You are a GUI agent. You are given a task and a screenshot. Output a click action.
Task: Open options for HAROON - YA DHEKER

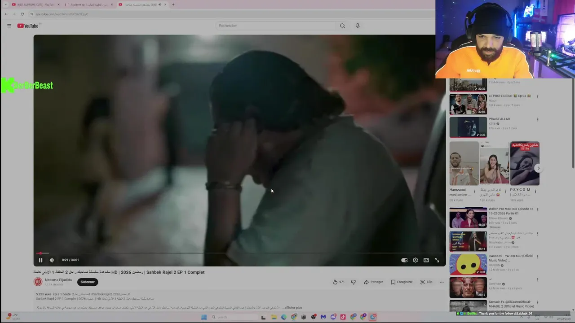[x=537, y=257]
